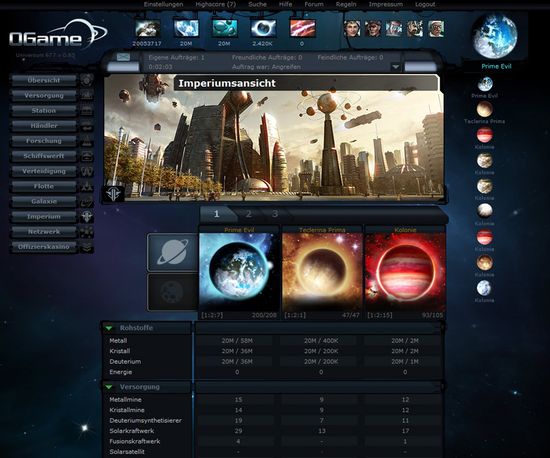Open the Highscore (7) link
This screenshot has height=458, width=550.
(x=216, y=4)
